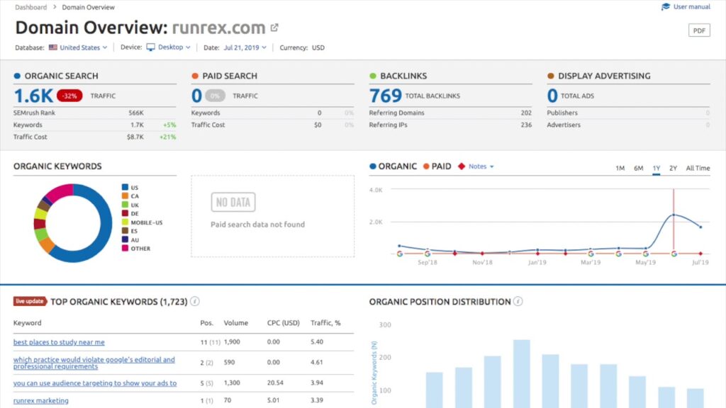Click the peak data point on organic line
This screenshot has height=408, width=726.
(674, 215)
